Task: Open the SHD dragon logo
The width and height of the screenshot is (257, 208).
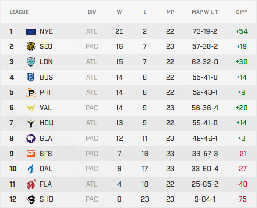Action: (31, 199)
